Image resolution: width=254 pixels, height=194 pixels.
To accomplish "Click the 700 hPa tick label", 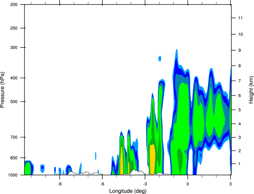I will pyautogui.click(x=14, y=137).
